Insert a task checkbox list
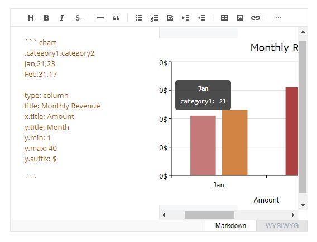 (x=170, y=18)
